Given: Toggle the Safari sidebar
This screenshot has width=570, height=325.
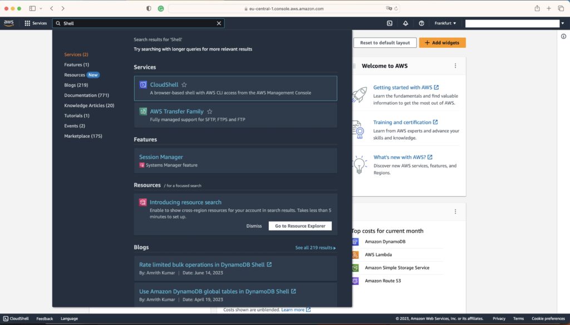Looking at the screenshot, I should pos(32,8).
